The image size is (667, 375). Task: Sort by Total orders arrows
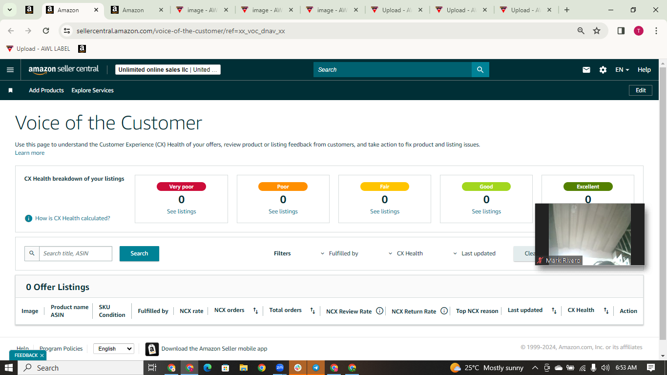coord(313,311)
